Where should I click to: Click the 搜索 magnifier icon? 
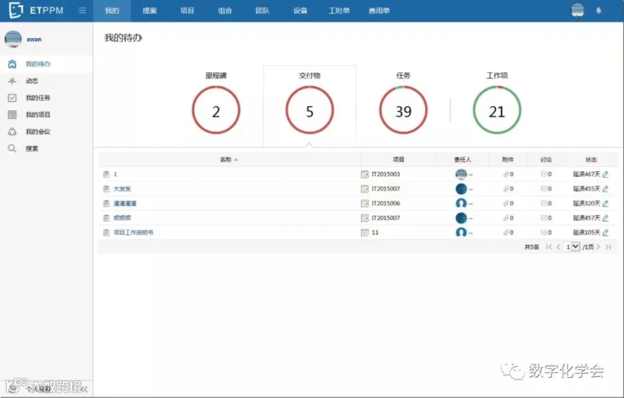12,149
